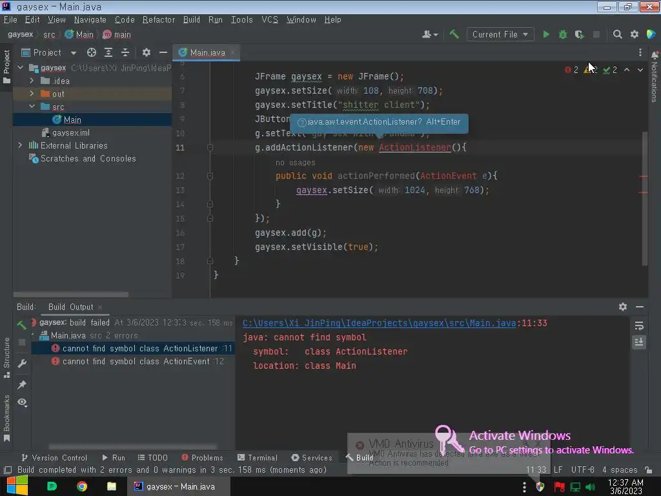Image resolution: width=661 pixels, height=496 pixels.
Task: Open UTF-8 encoding selector
Action: coord(582,470)
